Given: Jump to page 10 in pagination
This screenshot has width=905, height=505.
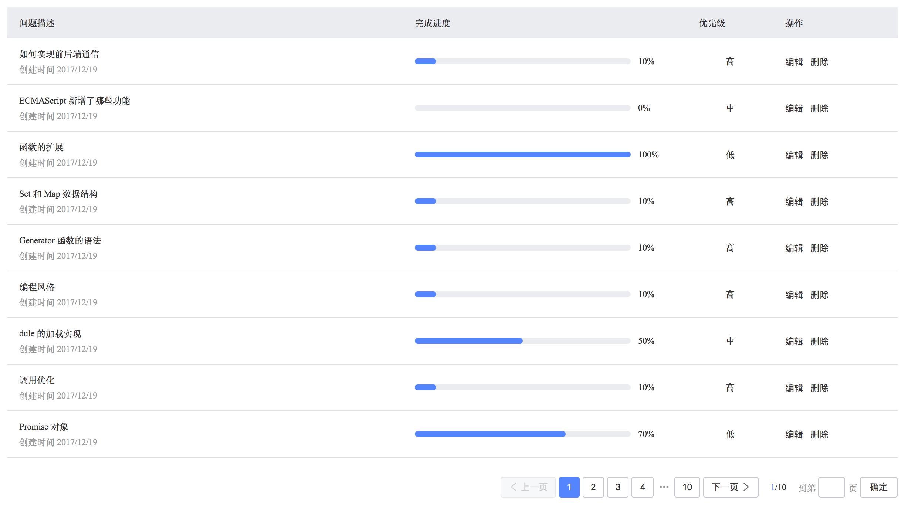Looking at the screenshot, I should 687,487.
